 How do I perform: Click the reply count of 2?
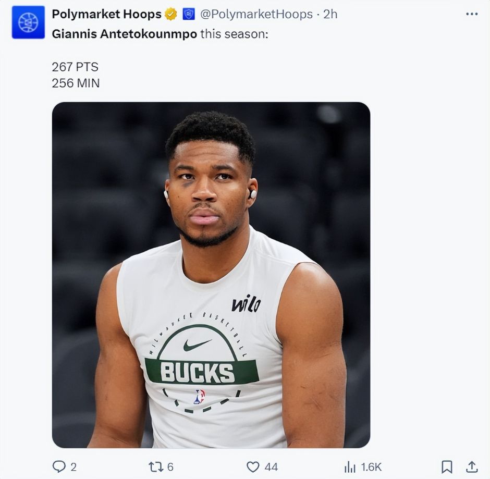click(x=73, y=467)
